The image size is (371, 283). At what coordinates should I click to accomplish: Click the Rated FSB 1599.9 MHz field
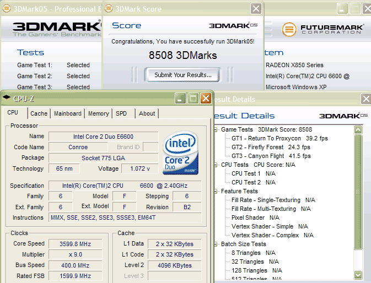click(x=75, y=276)
